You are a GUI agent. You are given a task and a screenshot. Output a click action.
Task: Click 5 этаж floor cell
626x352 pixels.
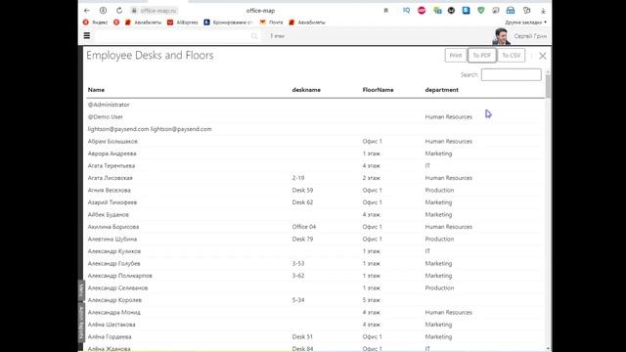tap(372, 300)
